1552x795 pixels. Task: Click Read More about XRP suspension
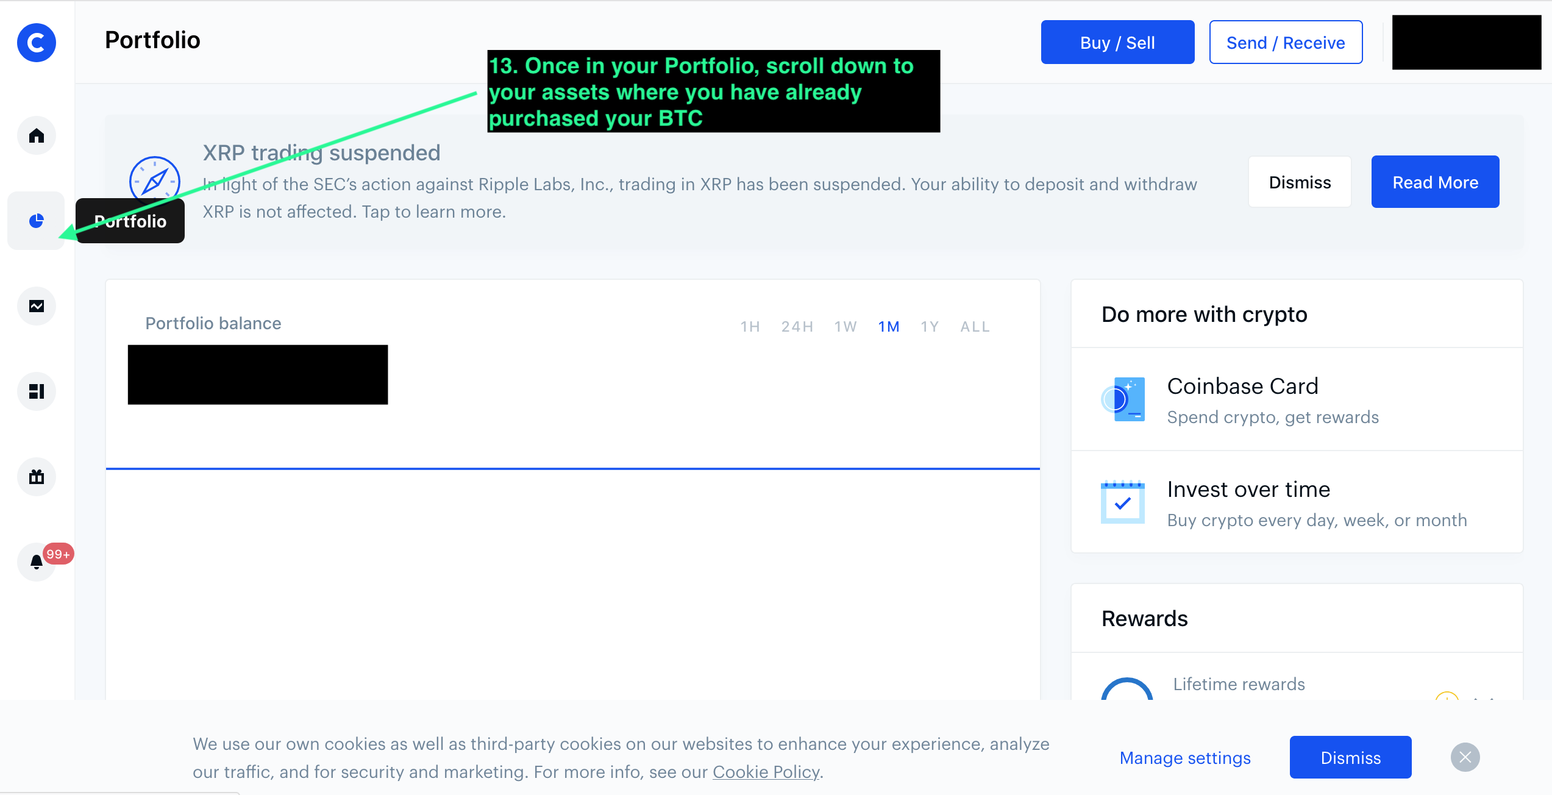click(x=1435, y=182)
